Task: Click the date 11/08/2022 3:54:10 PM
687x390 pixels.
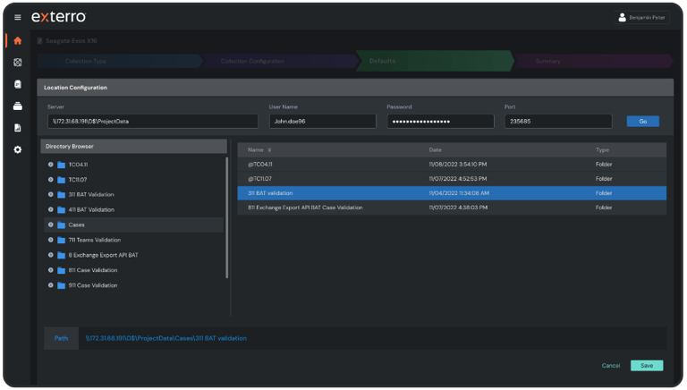Action: 458,165
